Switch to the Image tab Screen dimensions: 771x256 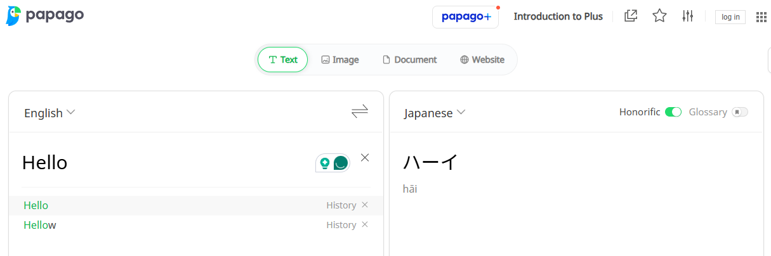click(x=340, y=60)
